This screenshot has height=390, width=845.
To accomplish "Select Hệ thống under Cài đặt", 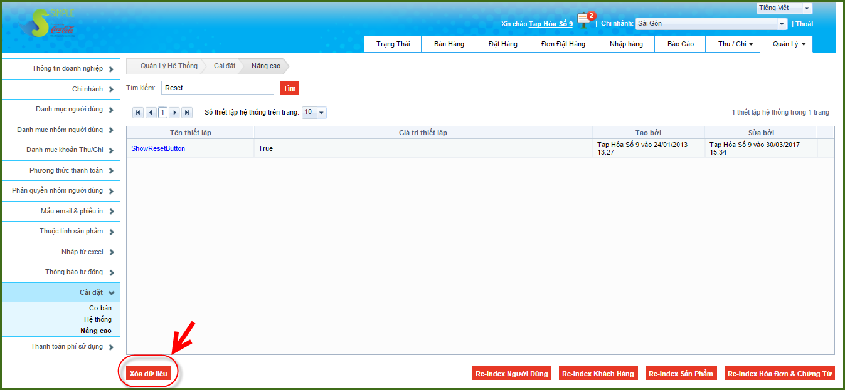I will (97, 319).
